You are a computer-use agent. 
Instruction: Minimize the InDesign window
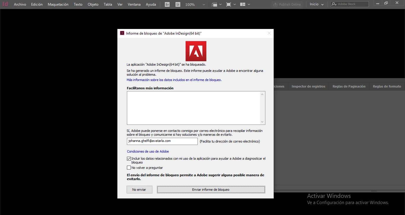[x=378, y=3]
